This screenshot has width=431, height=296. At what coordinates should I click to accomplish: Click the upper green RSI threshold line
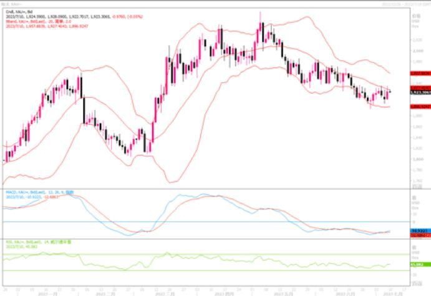pyautogui.click(x=187, y=254)
